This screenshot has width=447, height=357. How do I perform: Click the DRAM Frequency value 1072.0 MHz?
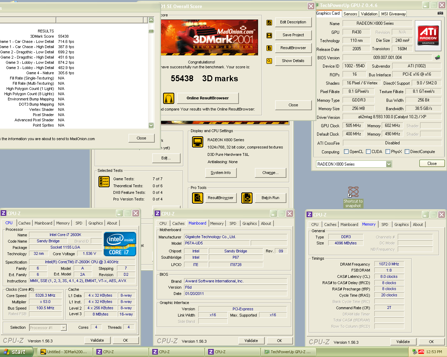389,264
